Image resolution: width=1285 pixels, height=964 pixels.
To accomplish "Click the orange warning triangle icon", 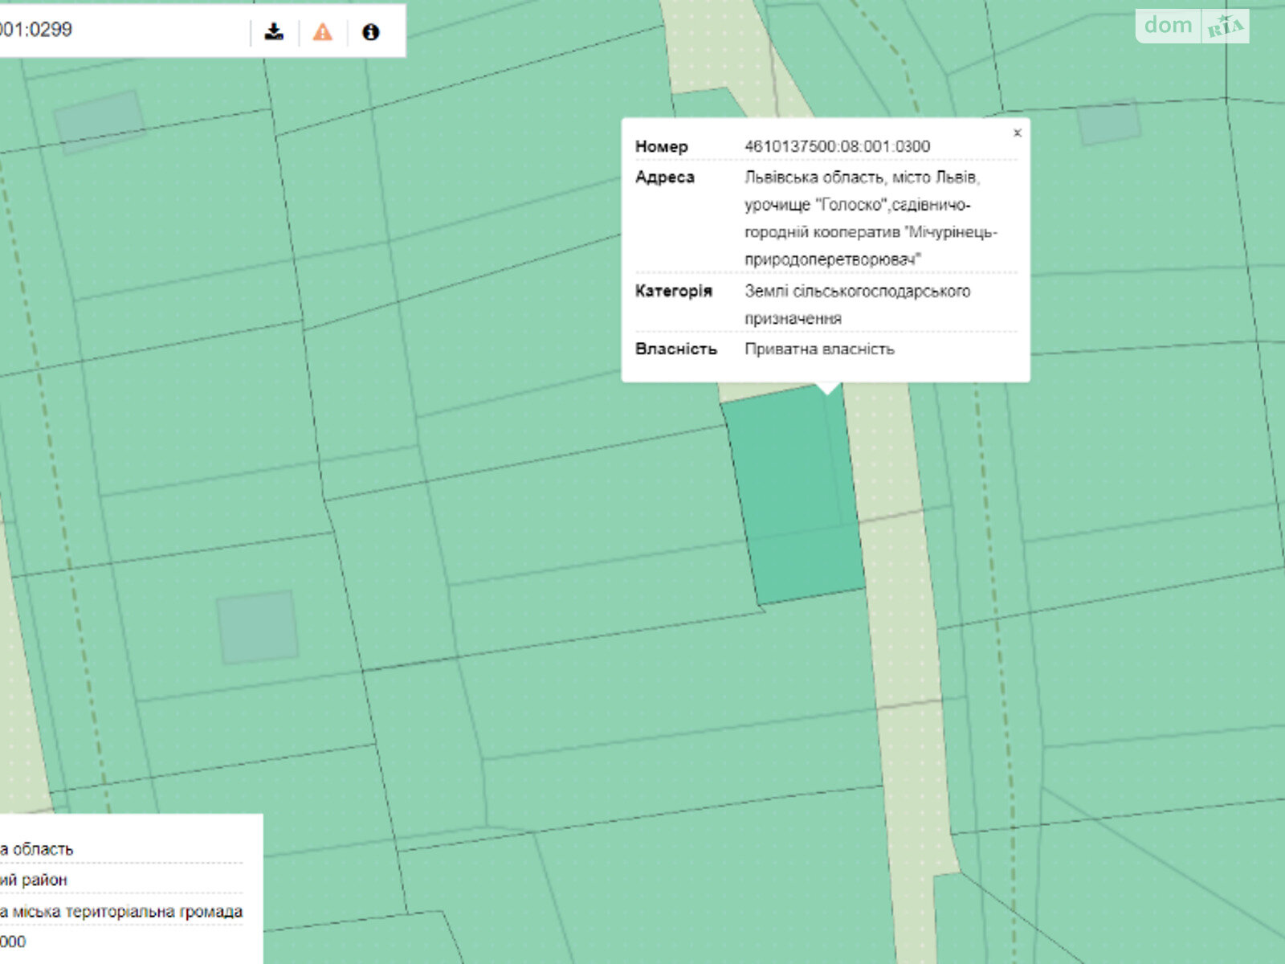I will (x=322, y=32).
